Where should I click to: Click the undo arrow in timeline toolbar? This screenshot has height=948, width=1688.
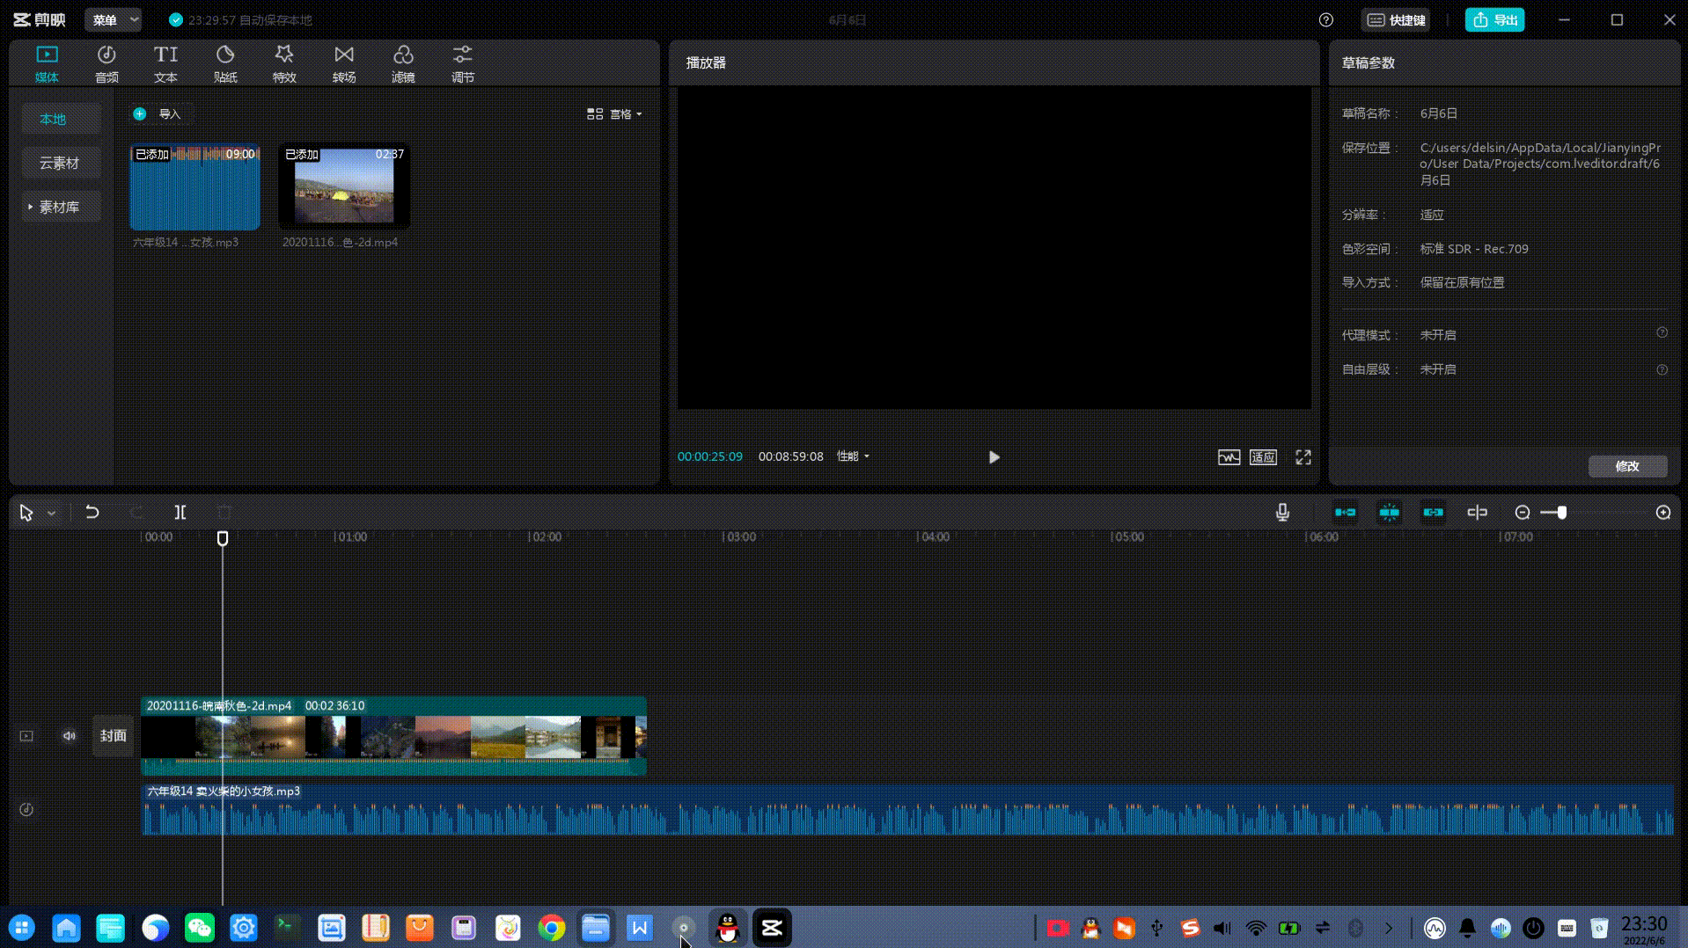(92, 513)
